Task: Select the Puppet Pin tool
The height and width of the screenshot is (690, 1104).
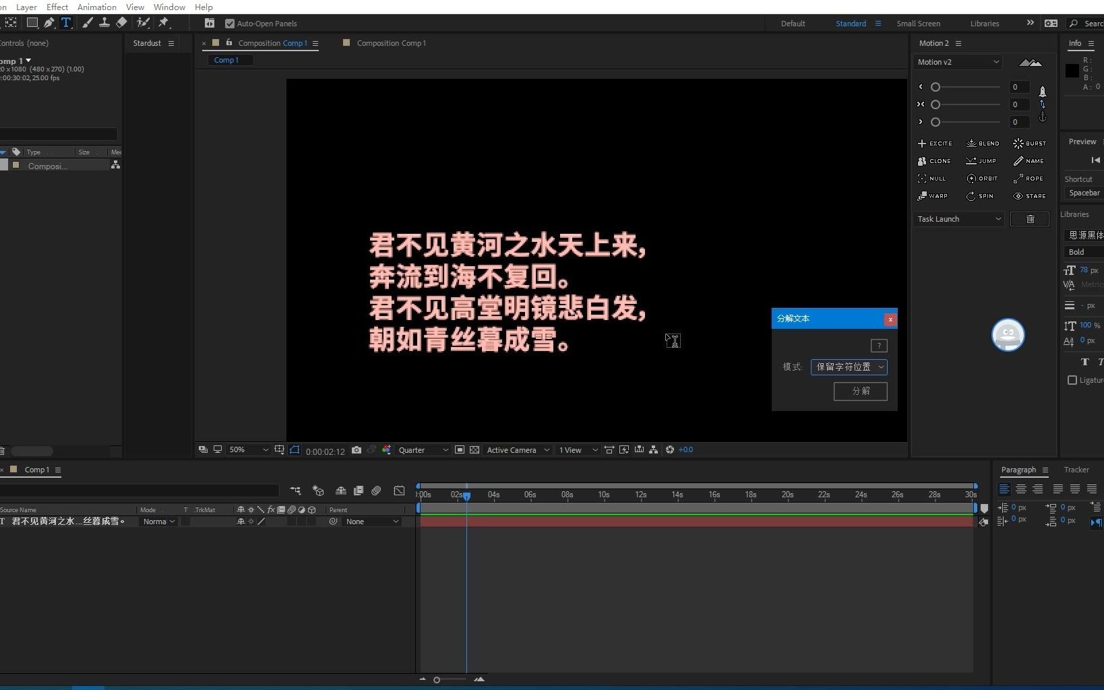Action: [x=164, y=23]
